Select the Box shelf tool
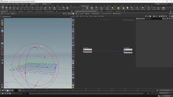The width and height of the screenshot is (173, 97). coord(3,8)
